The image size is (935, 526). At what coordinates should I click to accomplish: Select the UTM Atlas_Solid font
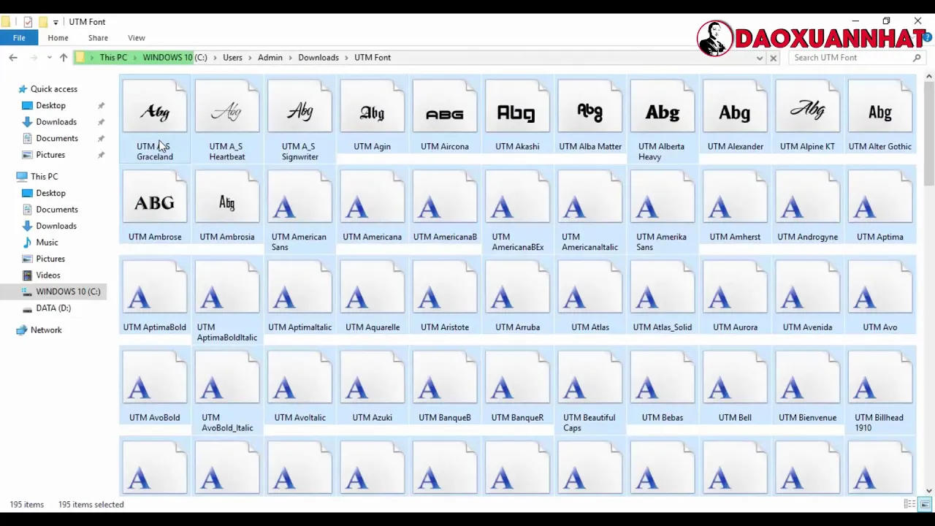pos(663,296)
